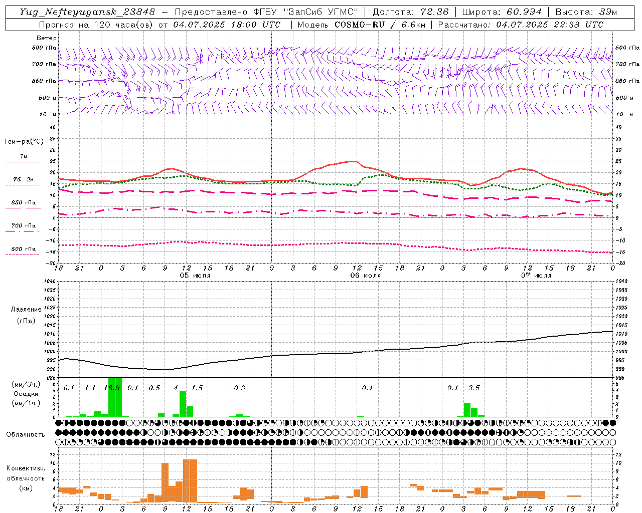This screenshot has height=513, width=642.
Task: Click the (км) unit under convective cloudiness
Action: pyautogui.click(x=26, y=487)
